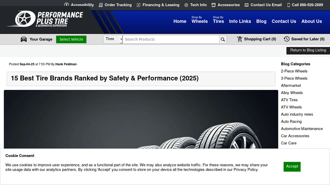This screenshot has width=330, height=185.
Task: Click the magnifying glass search button
Action: (x=223, y=39)
